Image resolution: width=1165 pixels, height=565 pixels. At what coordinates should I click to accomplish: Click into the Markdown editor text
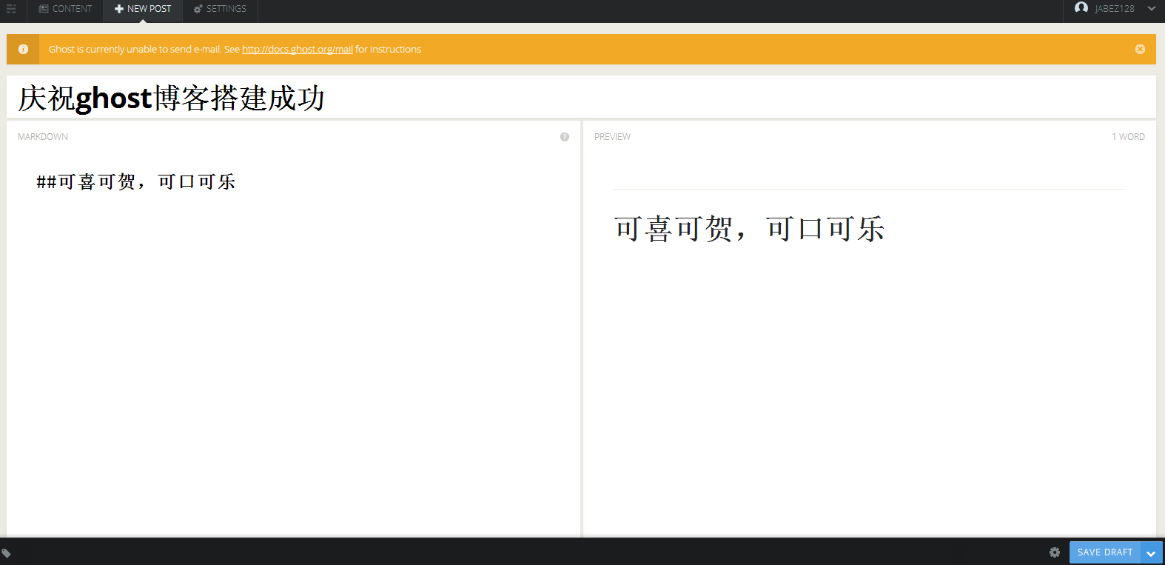pos(136,182)
